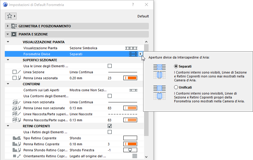Screen dimensions: 253x160
Task: Open the help question mark
Action: coord(133,5)
